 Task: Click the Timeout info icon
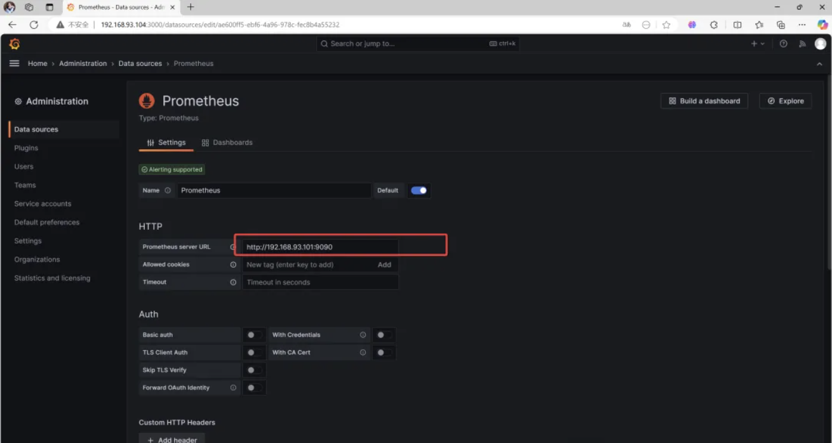coord(233,282)
